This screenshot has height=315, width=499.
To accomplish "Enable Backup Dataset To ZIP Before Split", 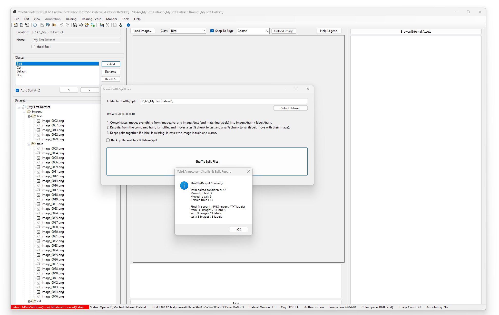I will 108,140.
